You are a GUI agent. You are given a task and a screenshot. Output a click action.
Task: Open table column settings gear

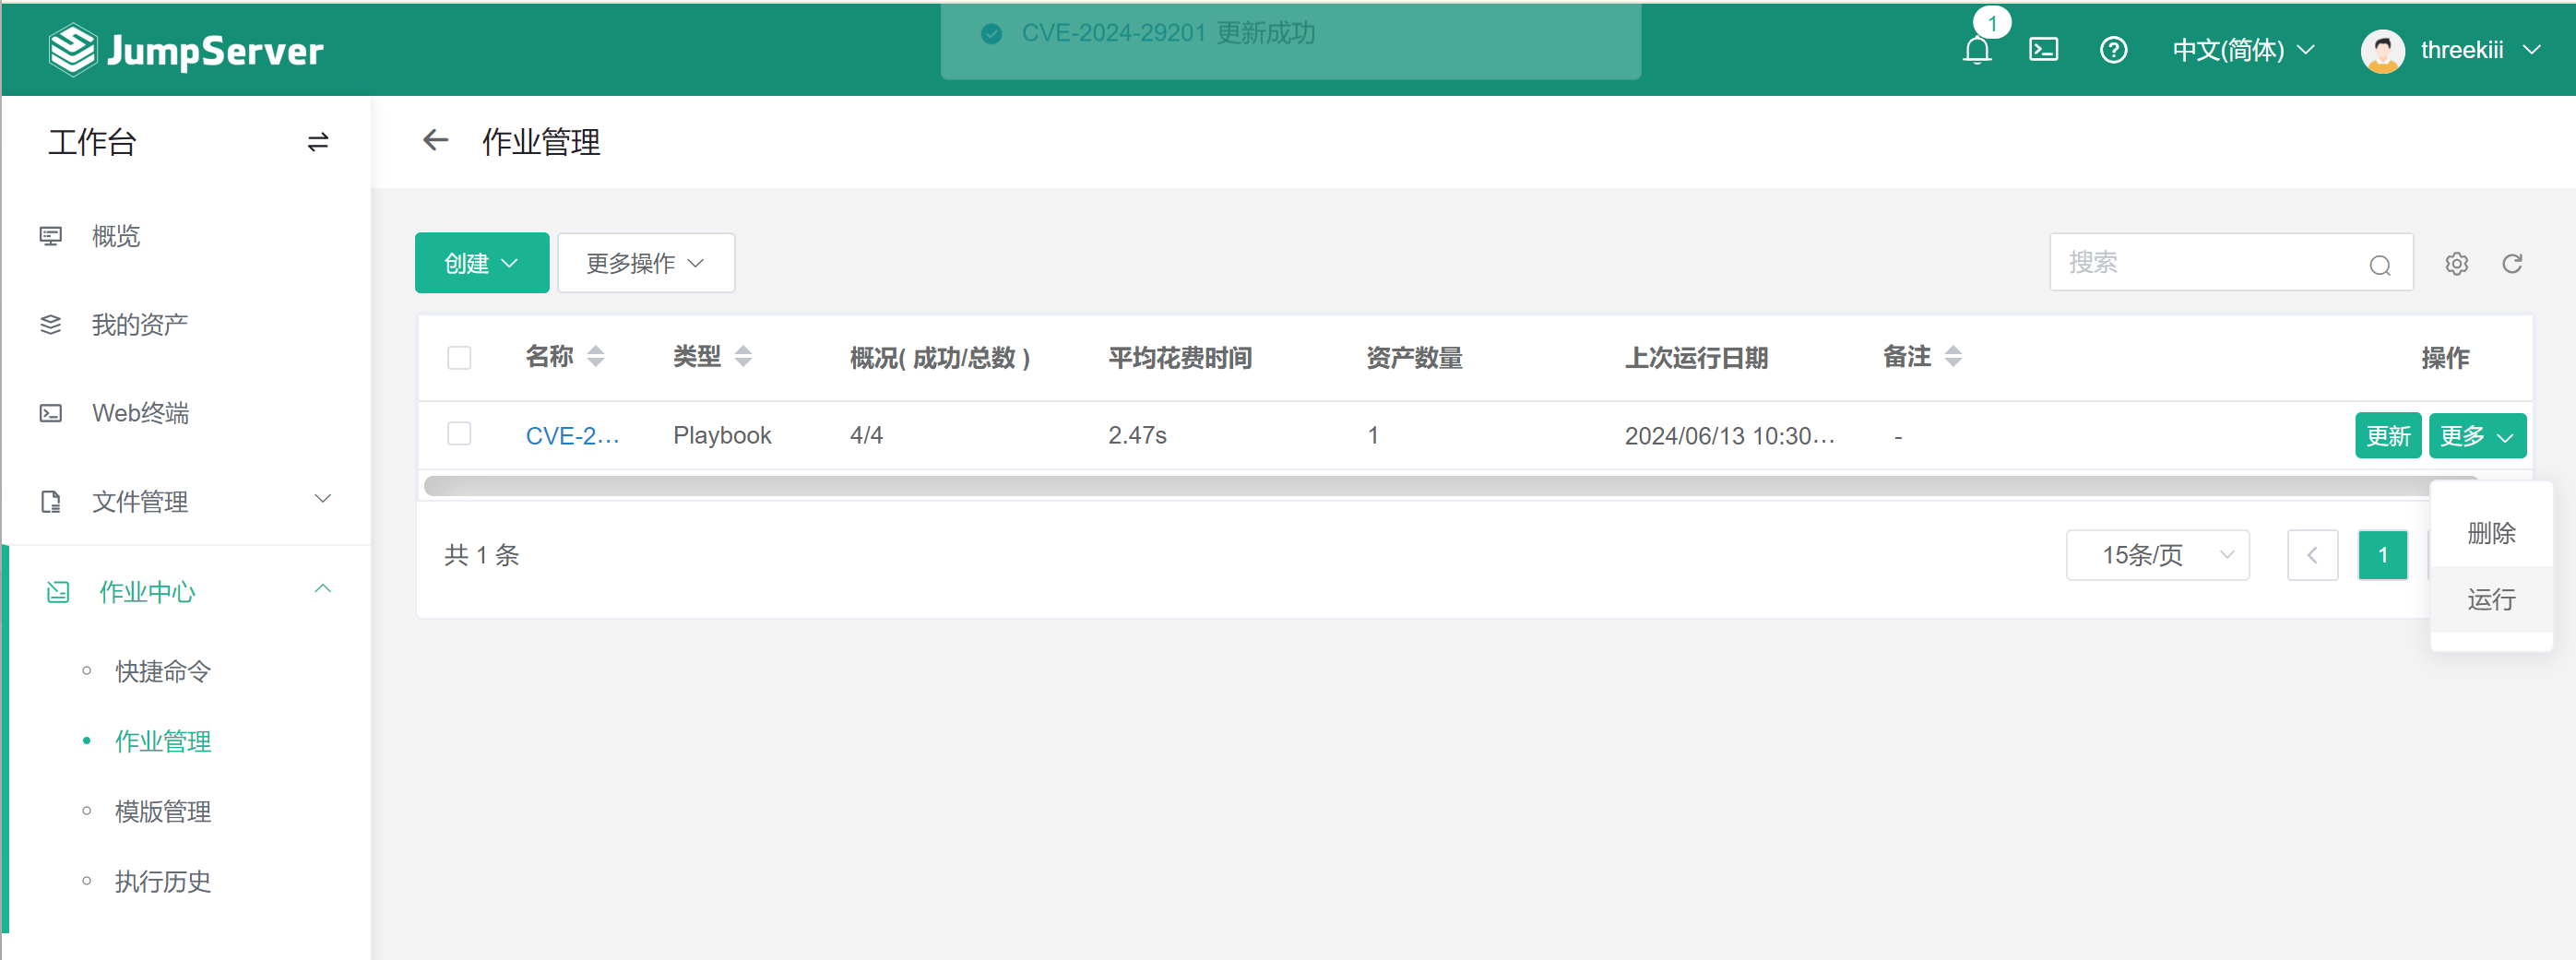click(2456, 264)
